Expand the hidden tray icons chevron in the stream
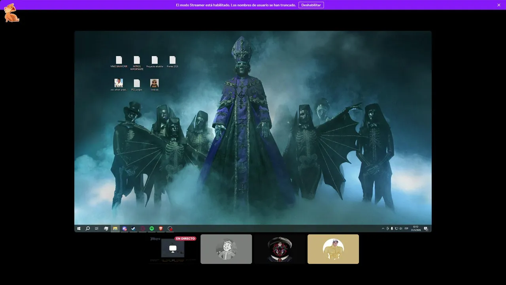Screen dimensions: 506x285 (x=383, y=228)
